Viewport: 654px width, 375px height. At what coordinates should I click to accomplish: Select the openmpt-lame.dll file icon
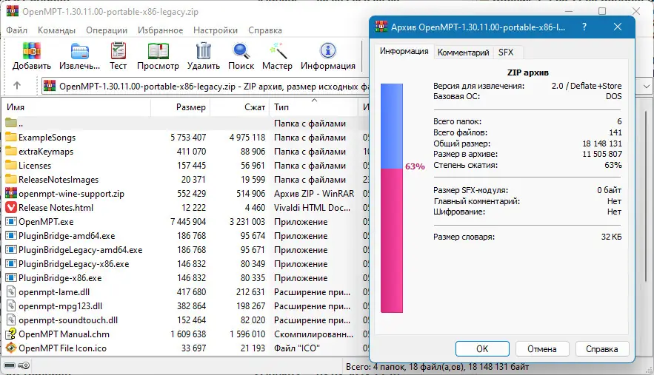point(11,291)
